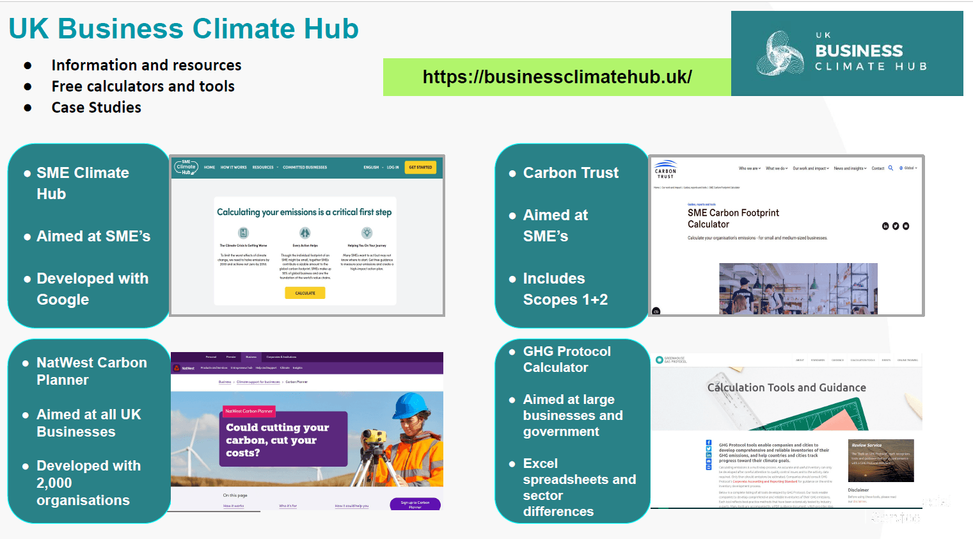
Task: Click 'Aimed at all UK Businesses' bullet
Action: (88, 423)
